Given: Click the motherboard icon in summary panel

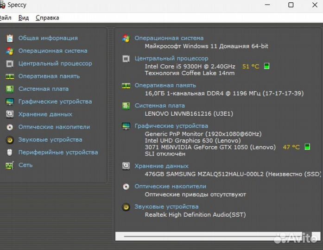Looking at the screenshot, I should (126, 106).
